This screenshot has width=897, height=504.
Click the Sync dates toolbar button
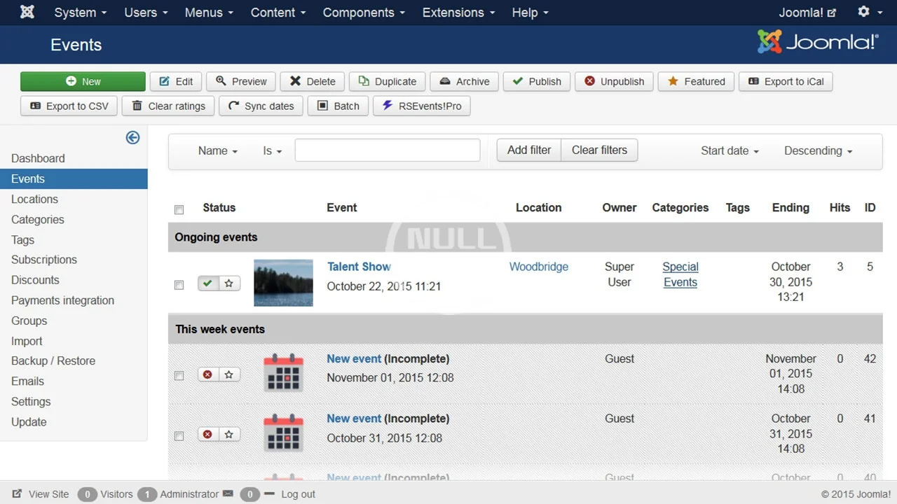click(261, 106)
